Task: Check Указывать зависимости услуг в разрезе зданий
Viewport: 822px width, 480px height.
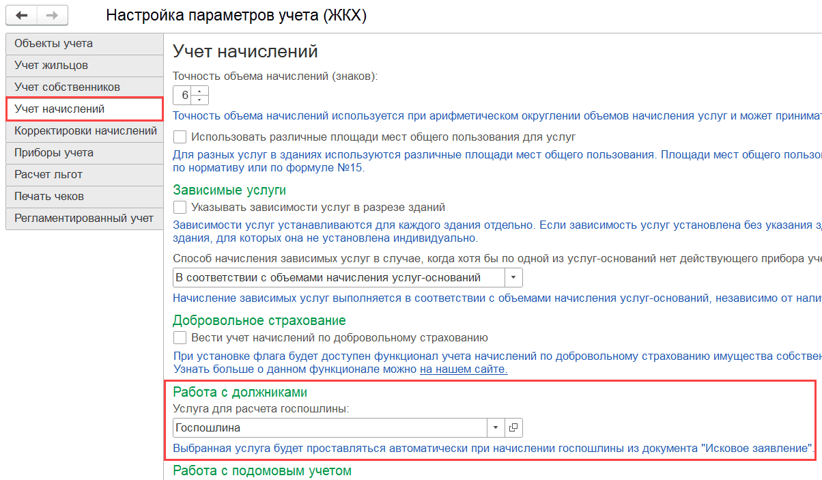Action: click(x=180, y=207)
